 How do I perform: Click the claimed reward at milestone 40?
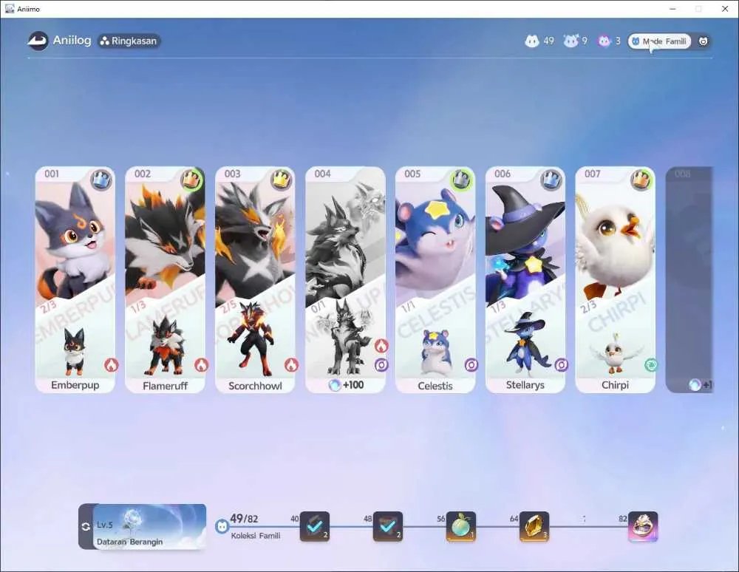314,526
